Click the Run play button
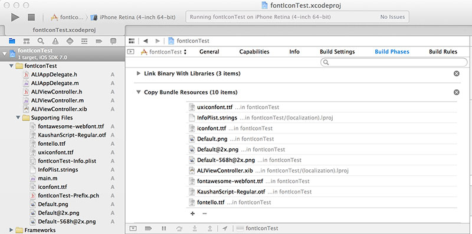The width and height of the screenshot is (472, 234). pyautogui.click(x=15, y=18)
